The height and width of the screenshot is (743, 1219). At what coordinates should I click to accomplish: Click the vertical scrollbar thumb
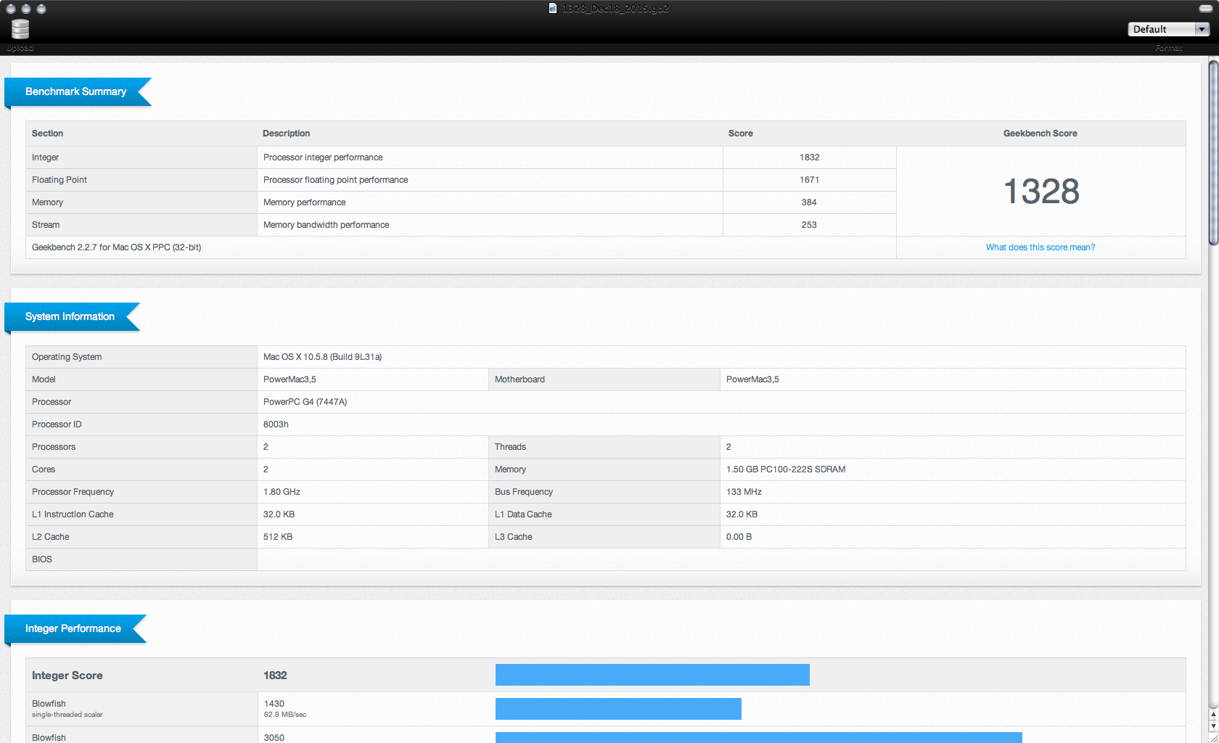1213,154
